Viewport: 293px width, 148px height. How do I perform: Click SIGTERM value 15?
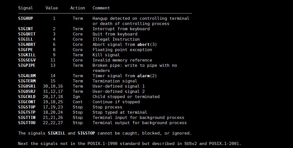53,81
